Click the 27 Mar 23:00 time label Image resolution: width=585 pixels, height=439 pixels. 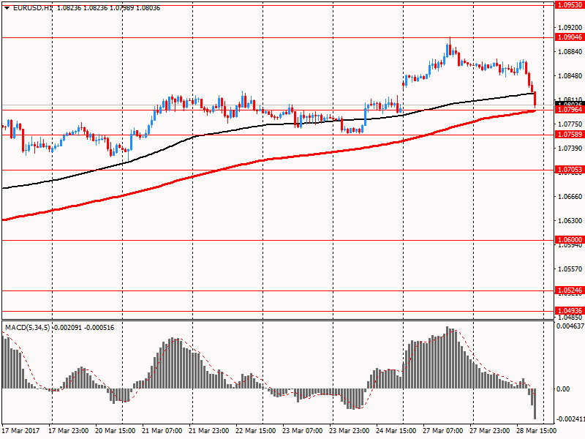(489, 430)
